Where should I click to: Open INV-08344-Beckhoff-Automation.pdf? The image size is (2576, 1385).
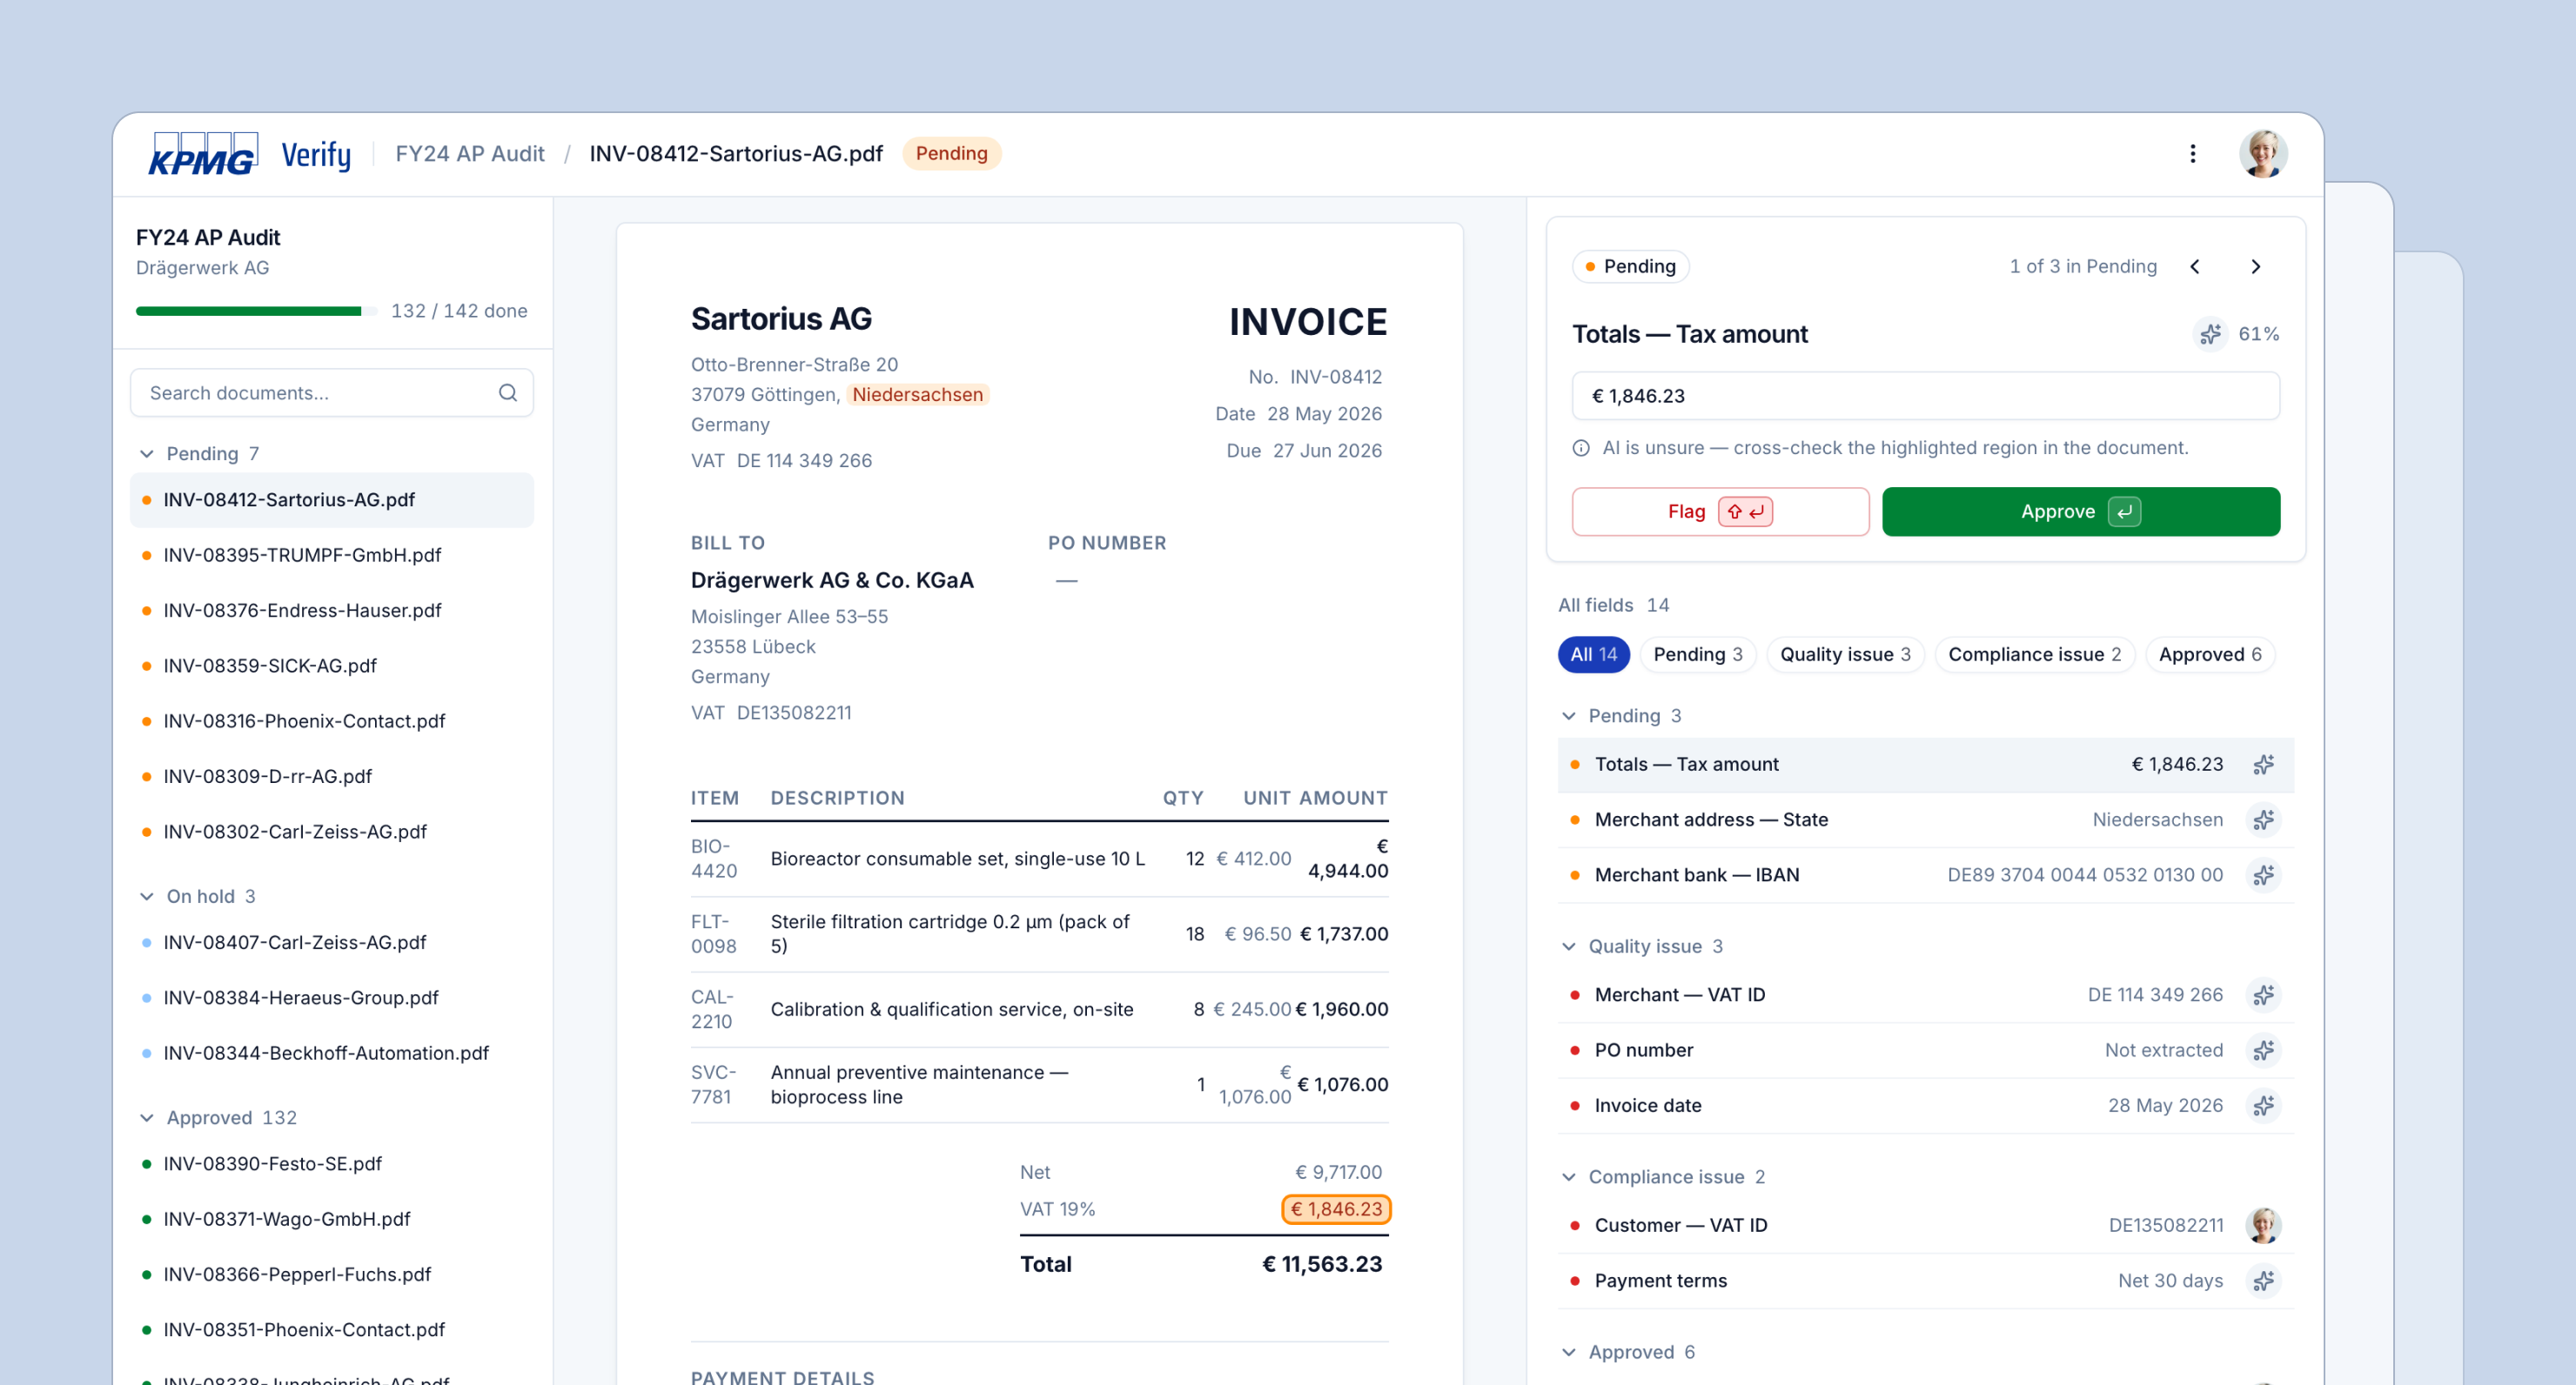coord(332,1053)
